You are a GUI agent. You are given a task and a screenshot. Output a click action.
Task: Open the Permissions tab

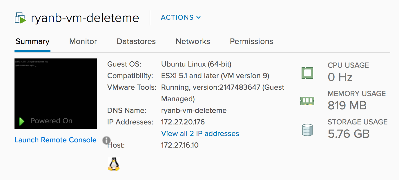[251, 42]
